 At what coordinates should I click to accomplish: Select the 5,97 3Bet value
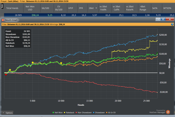[x=94, y=15]
